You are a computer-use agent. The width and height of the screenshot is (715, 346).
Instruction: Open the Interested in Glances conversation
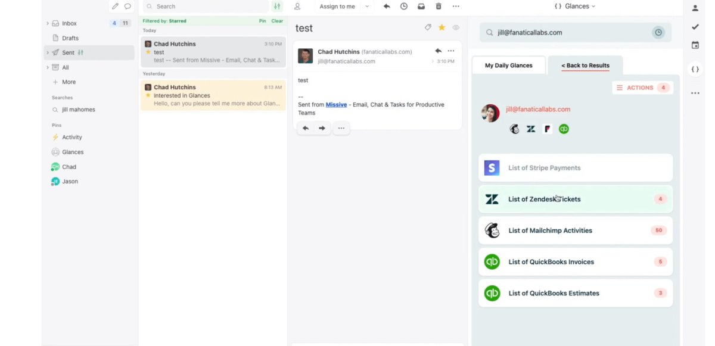coord(213,95)
